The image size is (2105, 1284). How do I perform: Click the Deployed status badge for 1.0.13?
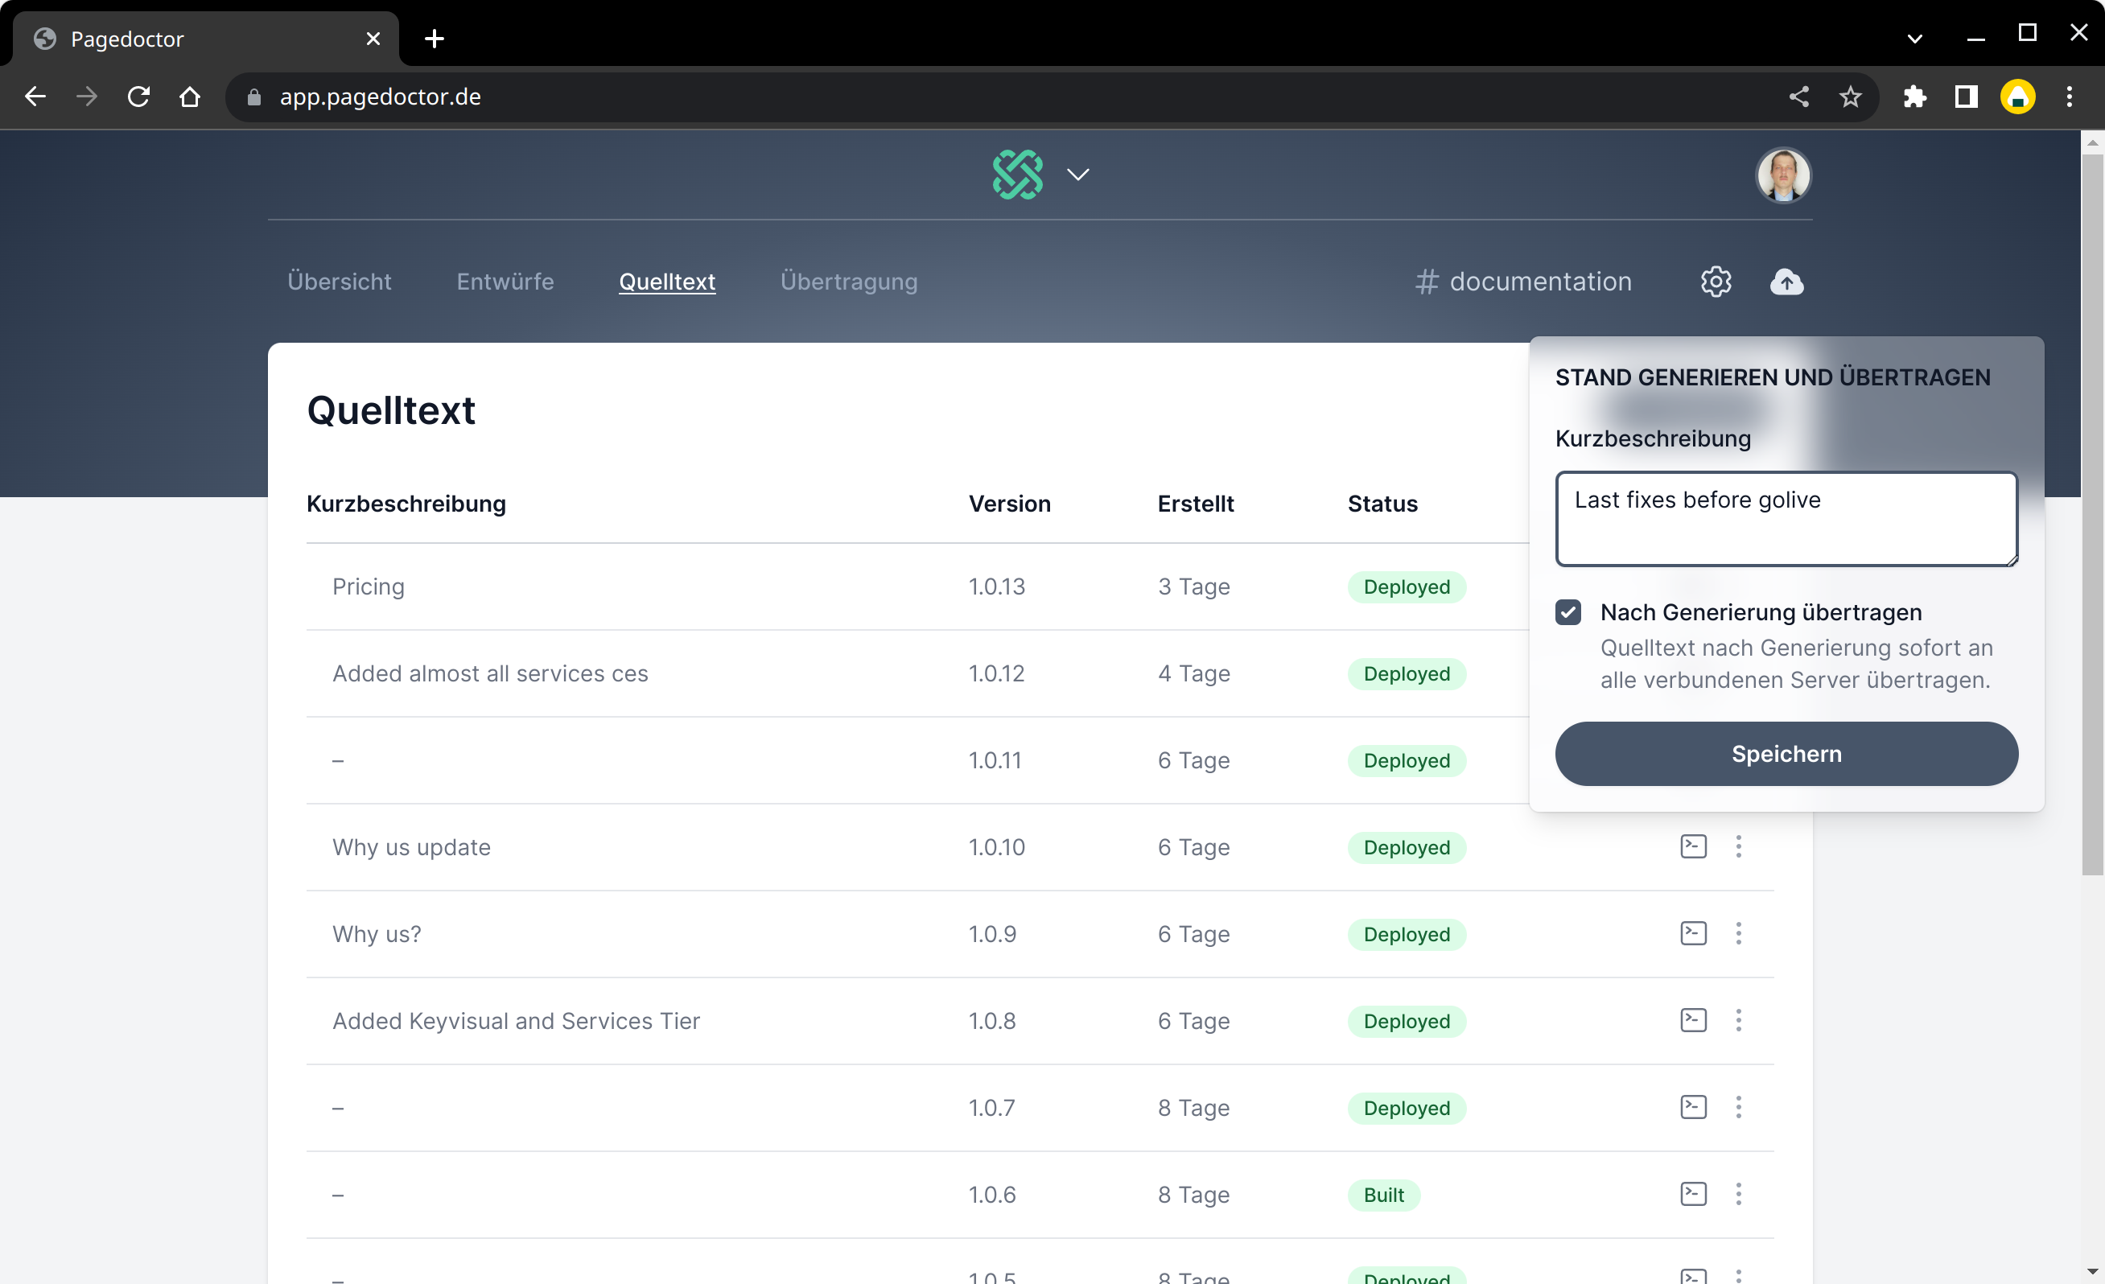[1407, 587]
